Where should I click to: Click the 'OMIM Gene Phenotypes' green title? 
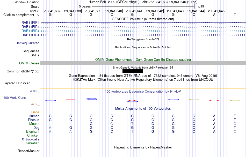tap(143, 59)
